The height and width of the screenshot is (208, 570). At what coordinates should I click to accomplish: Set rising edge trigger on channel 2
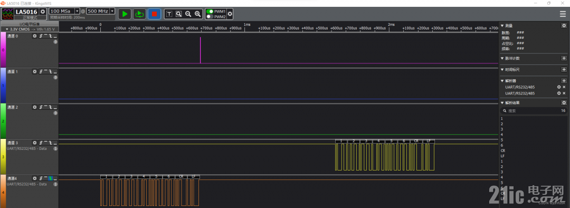(41, 107)
